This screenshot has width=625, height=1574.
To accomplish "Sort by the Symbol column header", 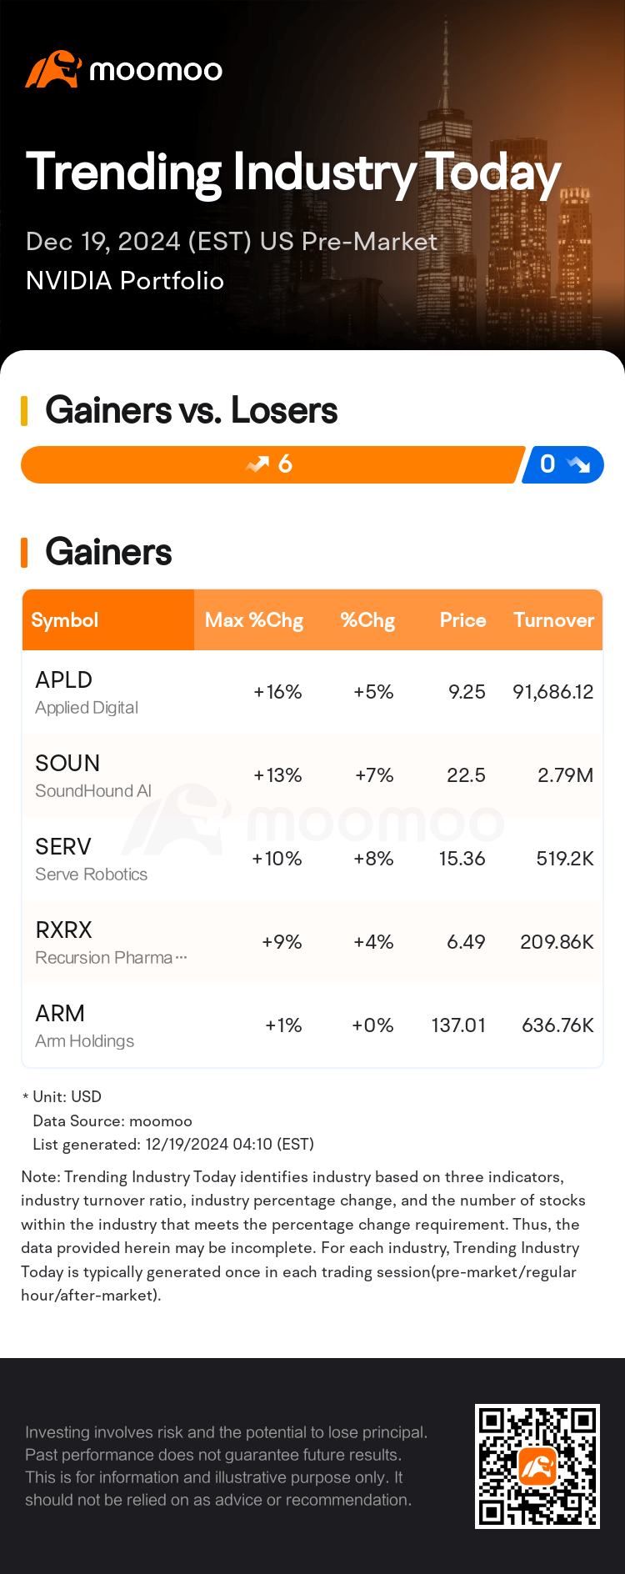I will pos(65,620).
